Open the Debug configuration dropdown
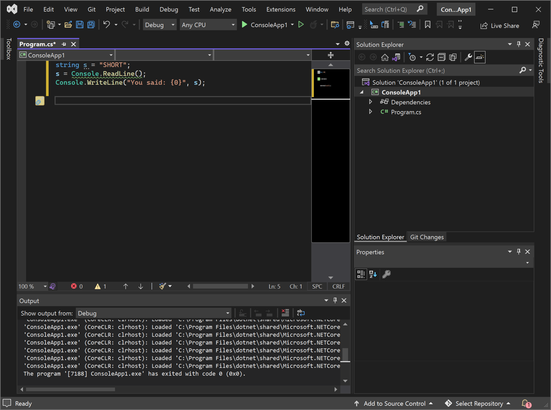Viewport: 551px width, 410px height. [159, 24]
